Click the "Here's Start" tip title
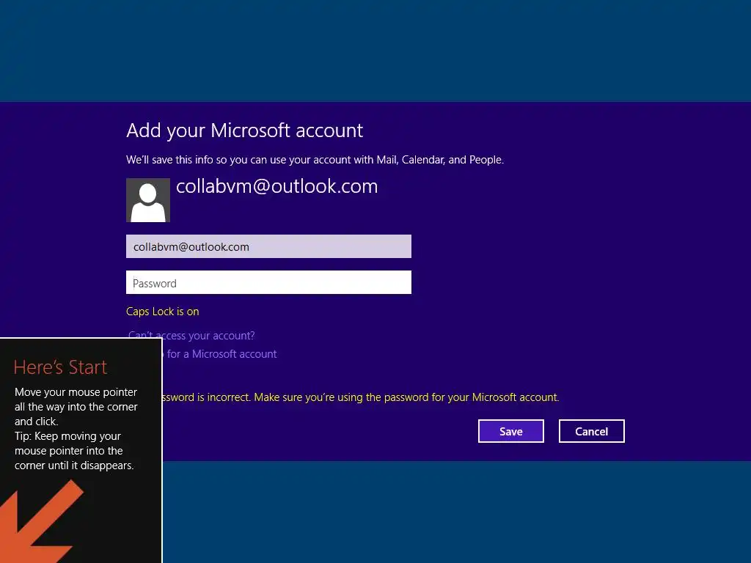751x563 pixels. coord(60,367)
